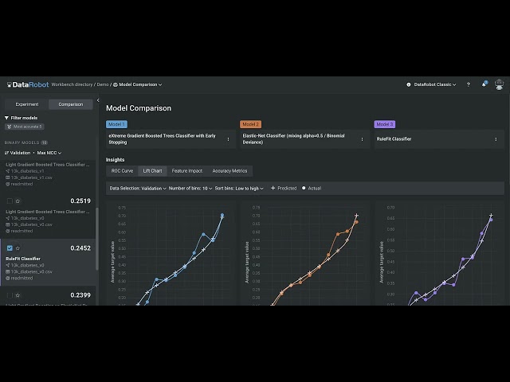Click the RuleFit Classifier Model 3 card
The height and width of the screenshot is (382, 510).
439,139
